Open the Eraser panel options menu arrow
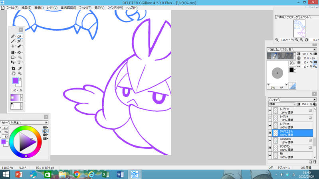This screenshot has width=319, height=179. pos(315,49)
